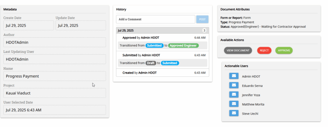328x127 pixels.
Task: Post the comment
Action: pos(202,19)
